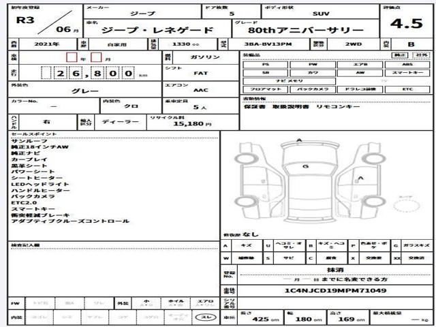The width and height of the screenshot is (436, 327).
Task: Click the chassis number 1C4NJCD19MPM71049
Action: pyautogui.click(x=335, y=291)
